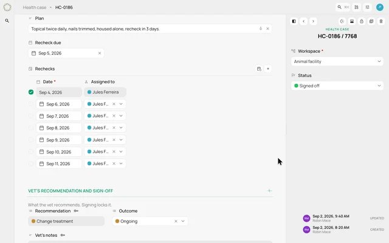This screenshot has height=243, width=389.
Task: Go to previous record with left chevron
Action: tap(304, 21)
